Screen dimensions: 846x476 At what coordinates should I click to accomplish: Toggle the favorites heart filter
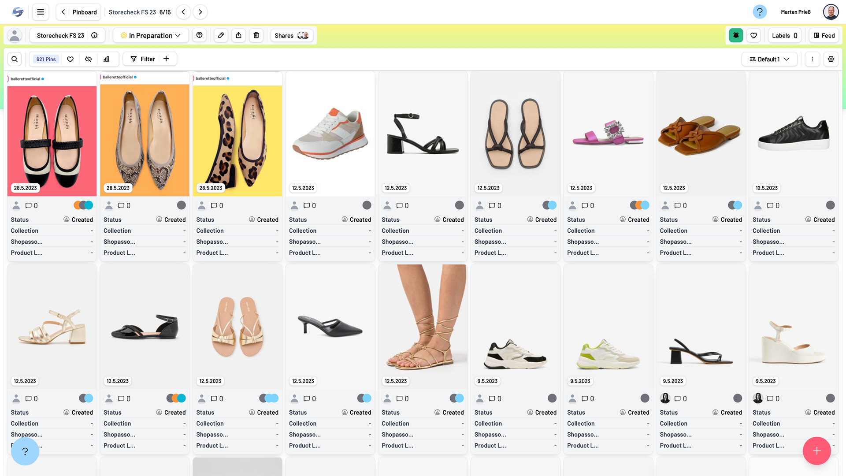(70, 59)
